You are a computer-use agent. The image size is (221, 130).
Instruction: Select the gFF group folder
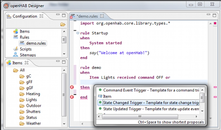pyautogui.click(x=29, y=82)
